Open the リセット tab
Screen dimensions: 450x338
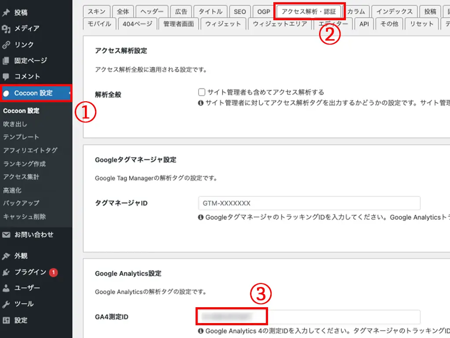(x=421, y=24)
